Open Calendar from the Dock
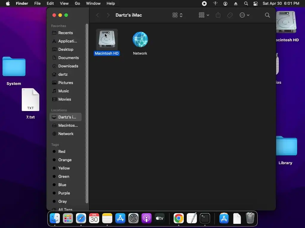Screen dimensions: 305x228 coord(94,218)
